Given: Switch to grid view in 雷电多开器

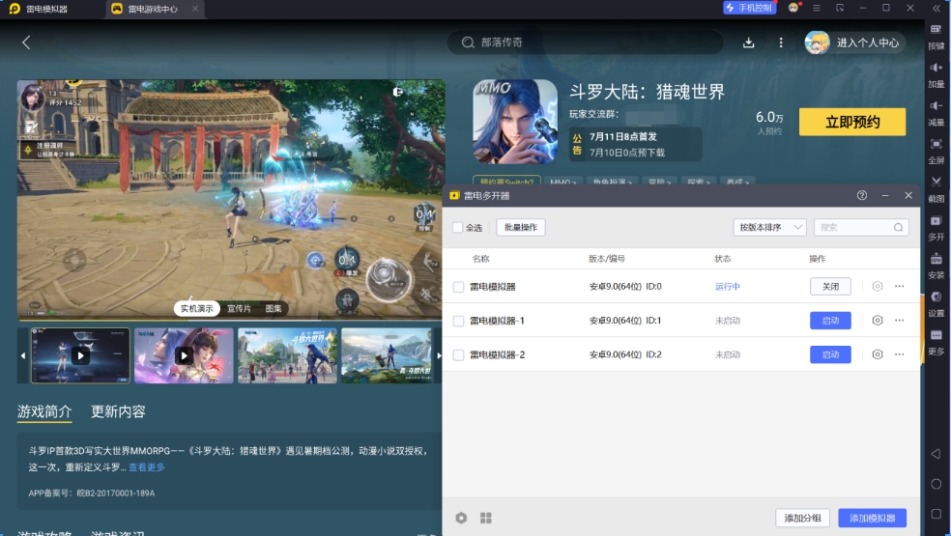Looking at the screenshot, I should [486, 518].
